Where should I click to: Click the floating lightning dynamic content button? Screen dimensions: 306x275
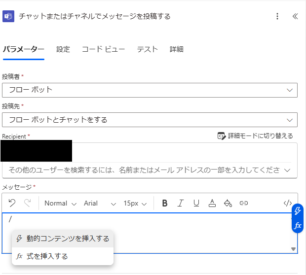298,211
